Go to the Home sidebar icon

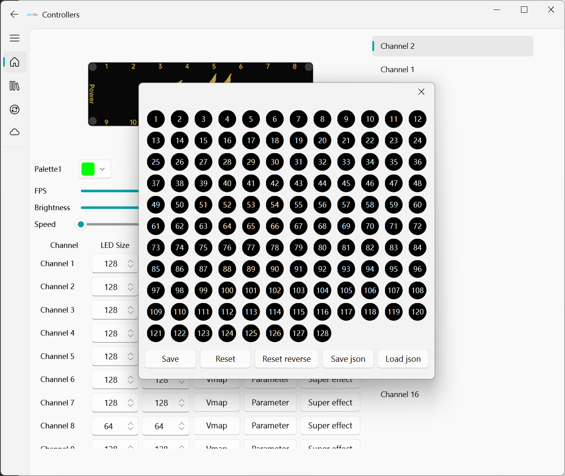coord(15,62)
